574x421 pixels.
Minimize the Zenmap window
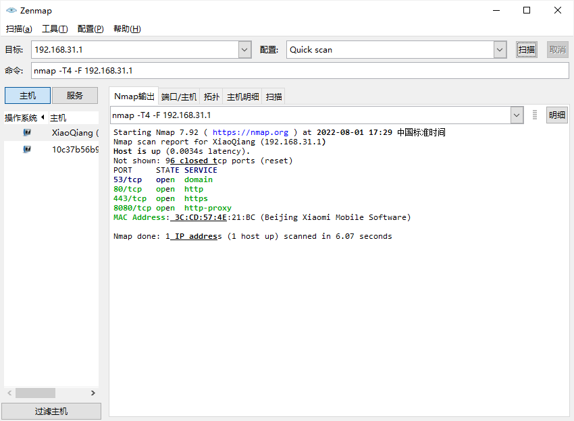496,10
